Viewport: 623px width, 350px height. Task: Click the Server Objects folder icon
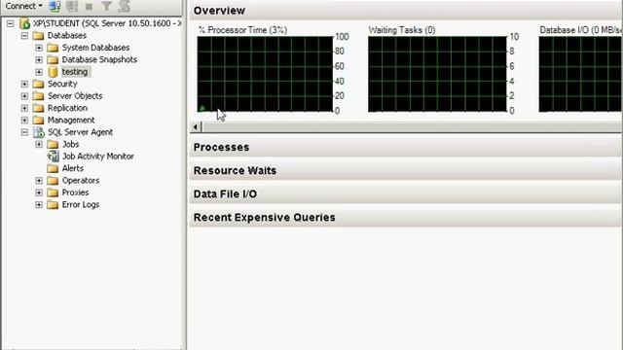click(x=39, y=96)
